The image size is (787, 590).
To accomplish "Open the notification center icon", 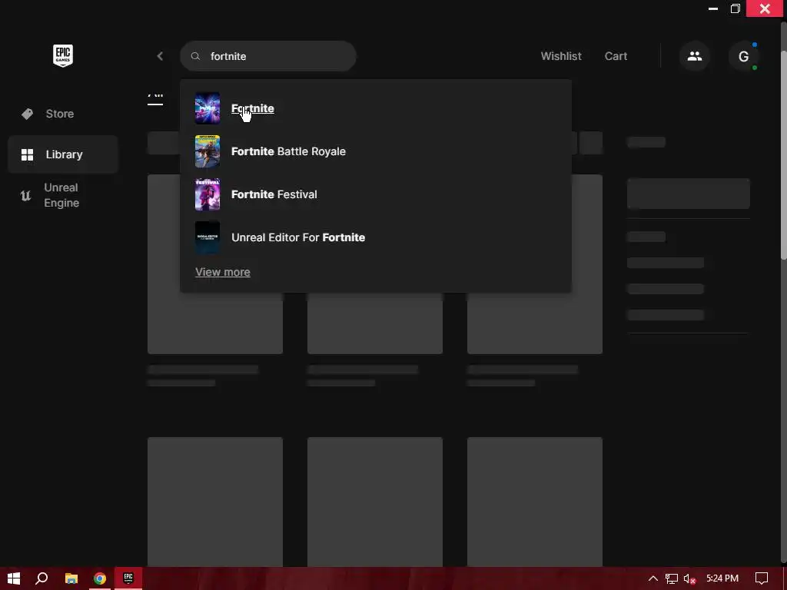I will 762,578.
